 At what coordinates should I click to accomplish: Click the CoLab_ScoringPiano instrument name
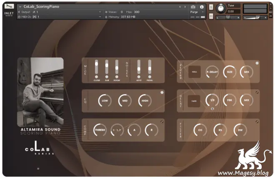[41, 7]
